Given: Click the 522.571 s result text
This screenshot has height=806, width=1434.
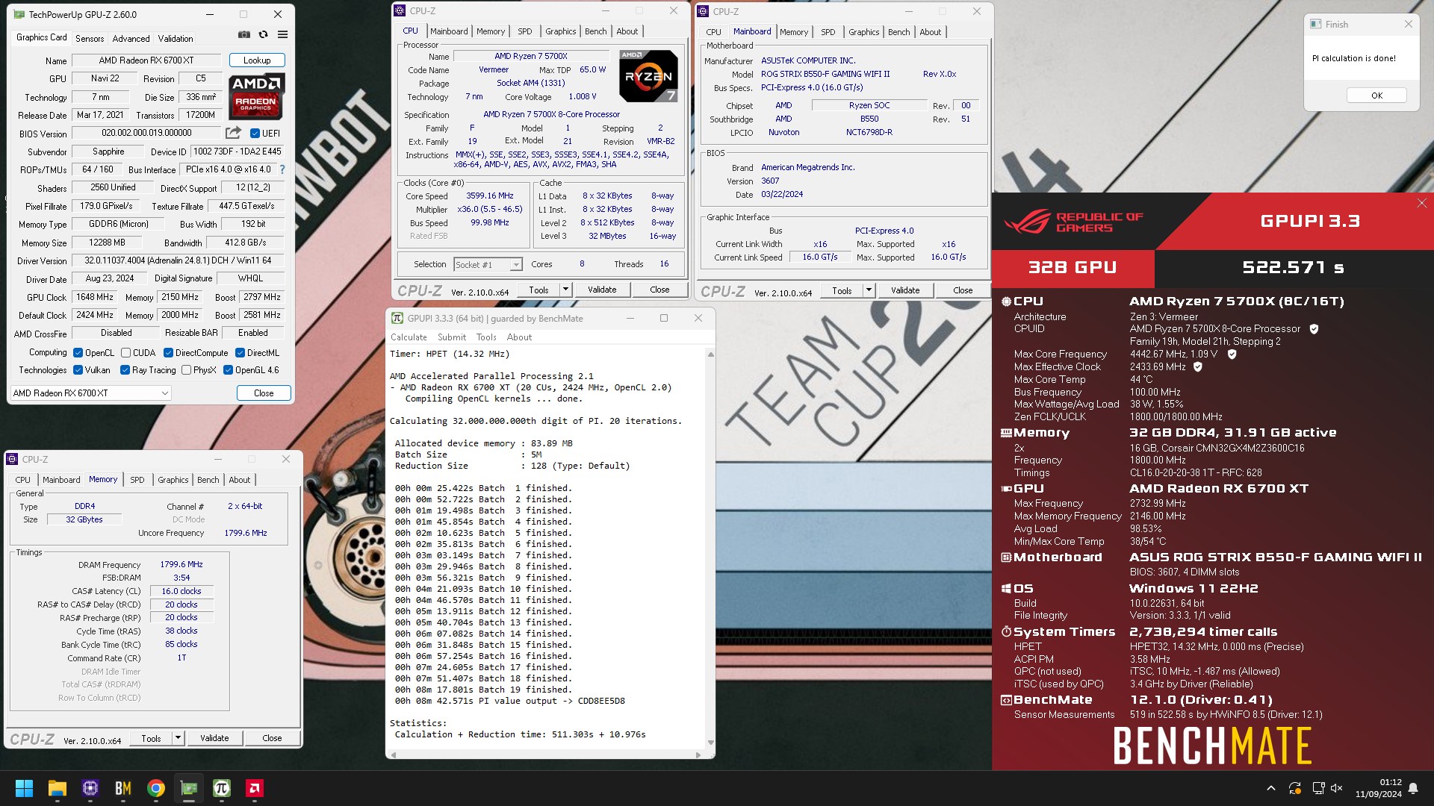Looking at the screenshot, I should click(x=1293, y=268).
